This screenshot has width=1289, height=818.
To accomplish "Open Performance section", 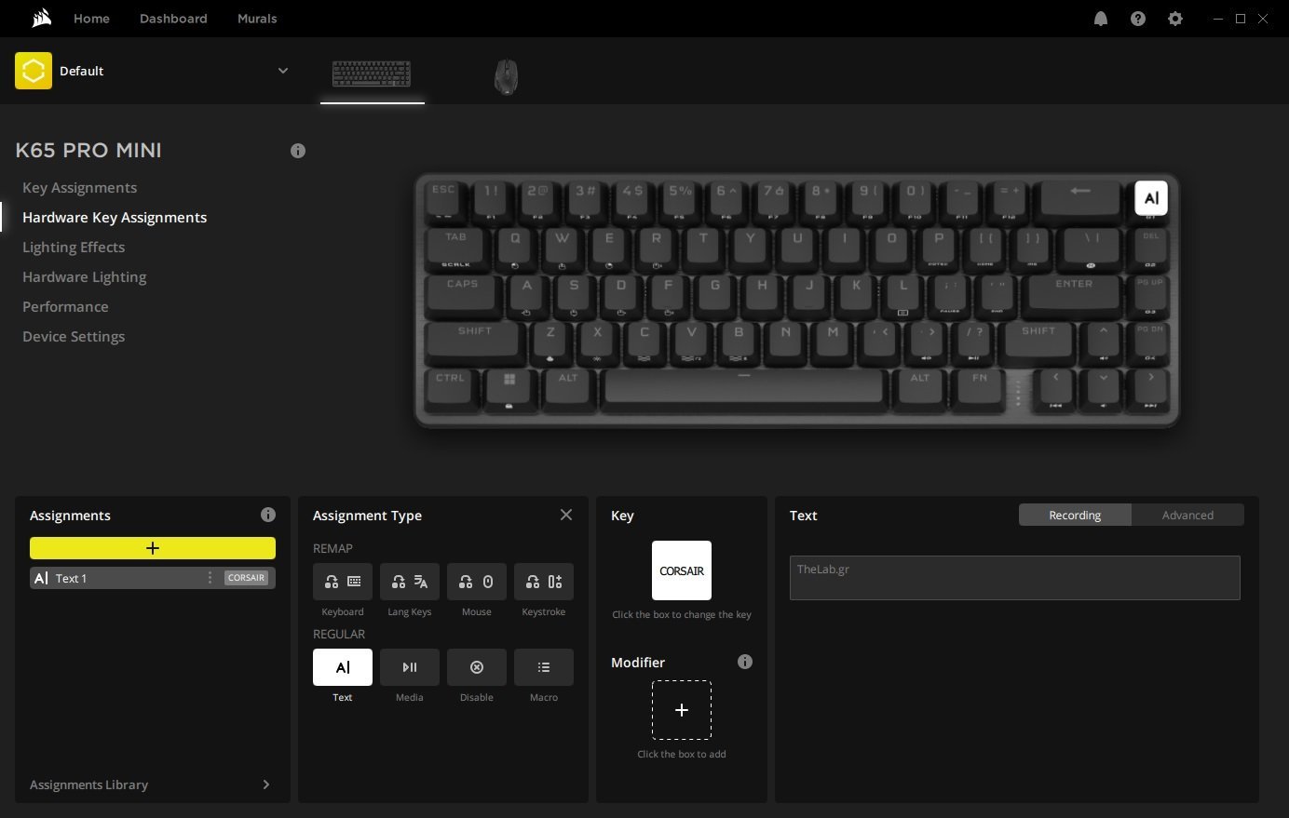I will coord(65,307).
